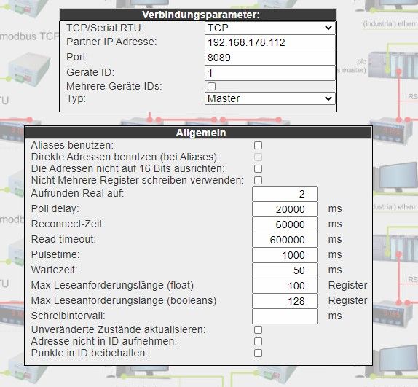The height and width of the screenshot is (387, 418).
Task: Toggle the Aliases benutzen checkbox
Action: (x=258, y=145)
